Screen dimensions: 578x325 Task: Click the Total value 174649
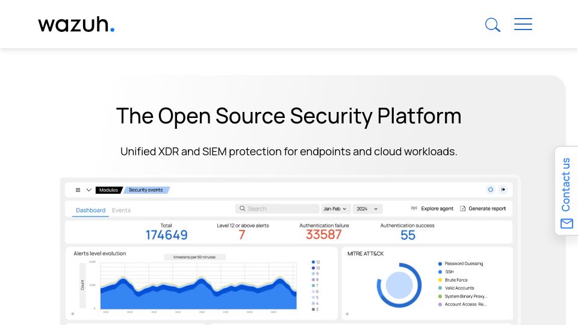(x=166, y=235)
